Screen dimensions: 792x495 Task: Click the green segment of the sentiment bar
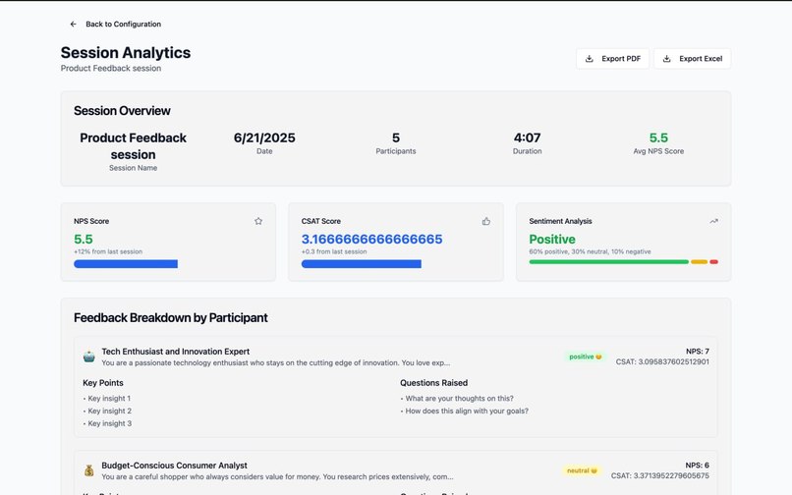608,261
